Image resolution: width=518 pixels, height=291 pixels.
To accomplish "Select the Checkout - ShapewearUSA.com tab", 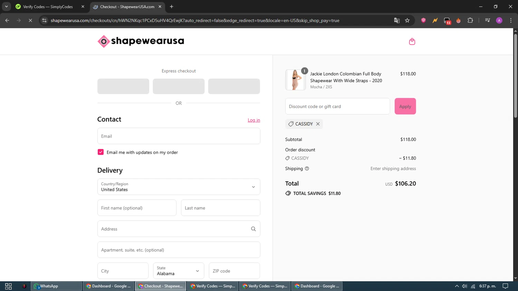I will point(127,7).
